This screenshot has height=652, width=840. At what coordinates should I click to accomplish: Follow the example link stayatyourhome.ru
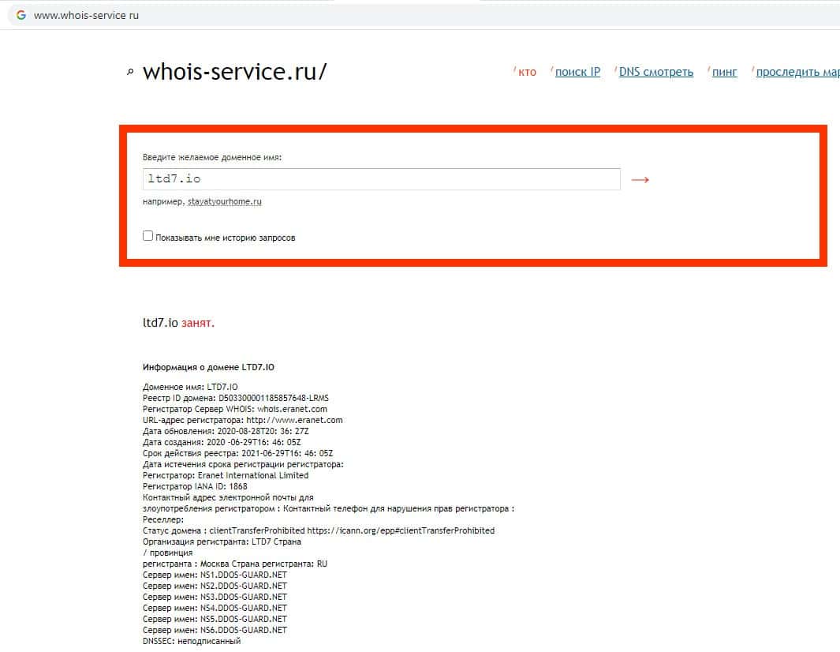(x=225, y=201)
